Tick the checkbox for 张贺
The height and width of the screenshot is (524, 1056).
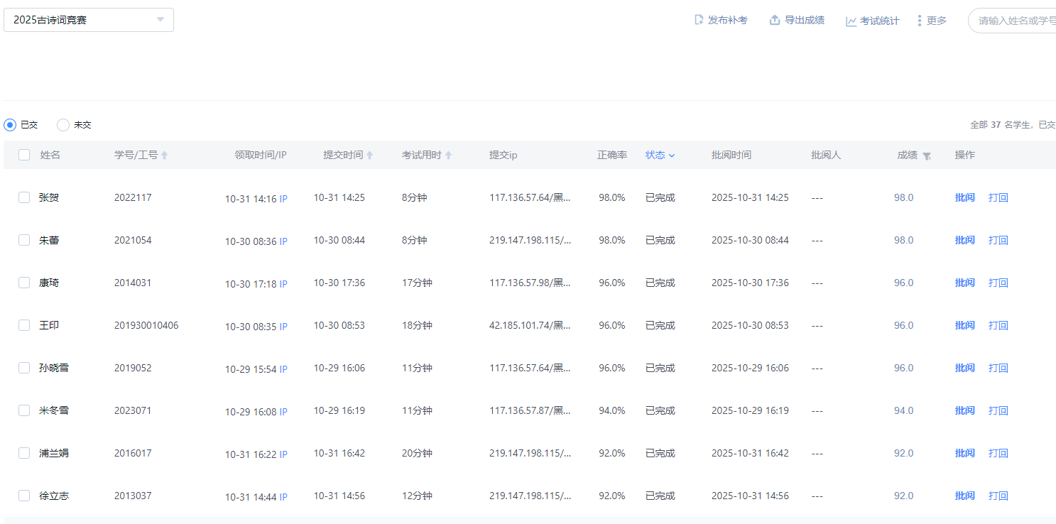(x=24, y=197)
